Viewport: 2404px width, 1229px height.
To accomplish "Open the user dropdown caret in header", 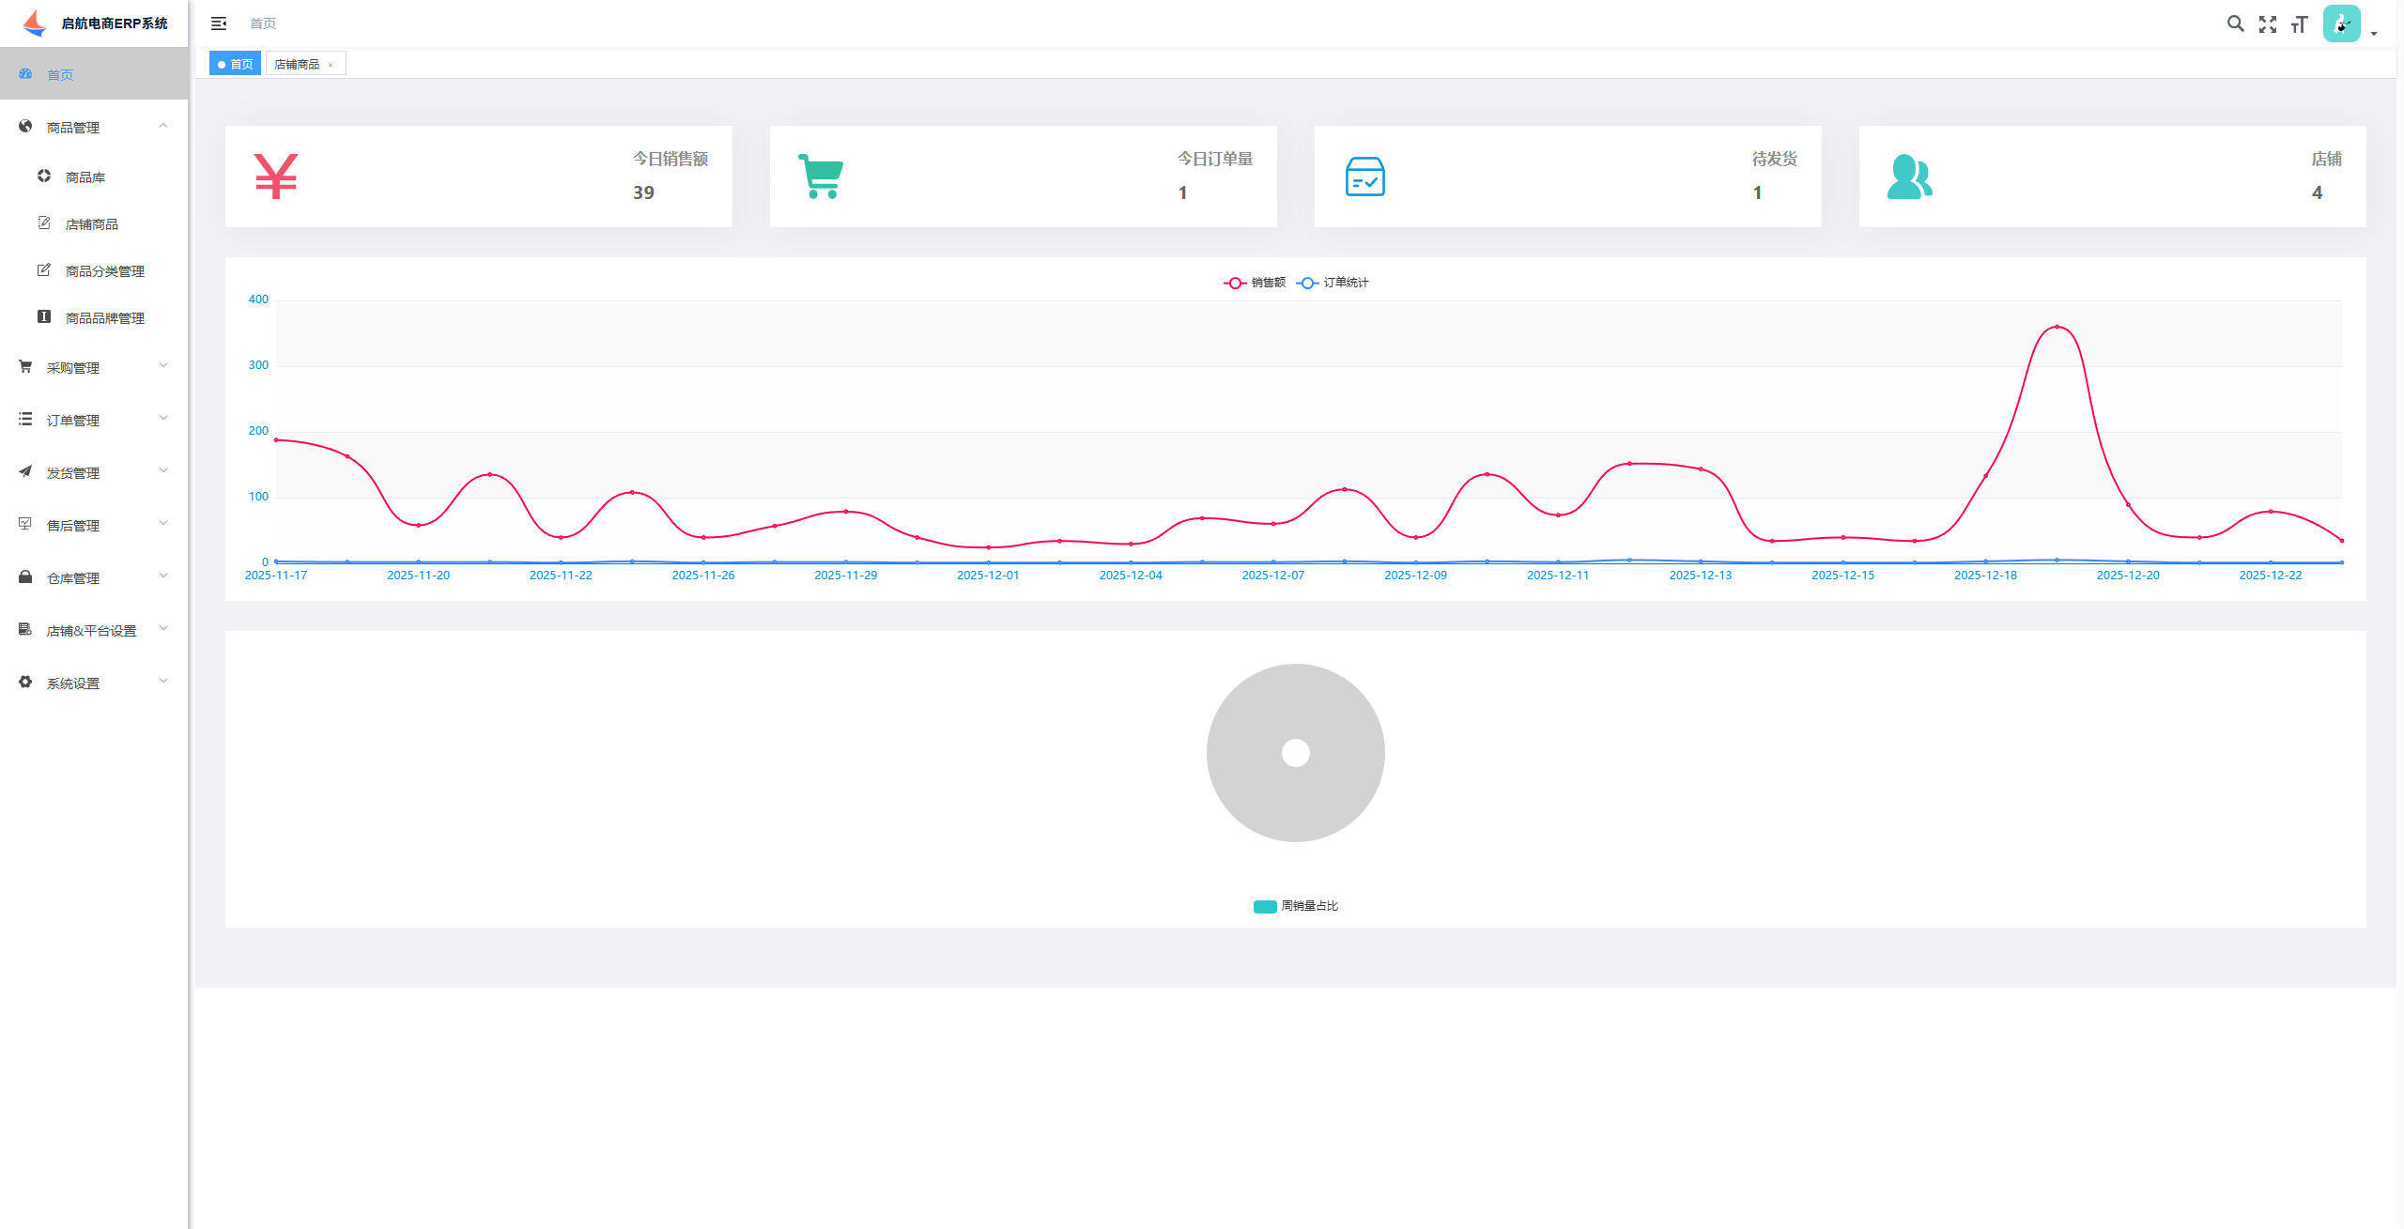I will (2374, 34).
